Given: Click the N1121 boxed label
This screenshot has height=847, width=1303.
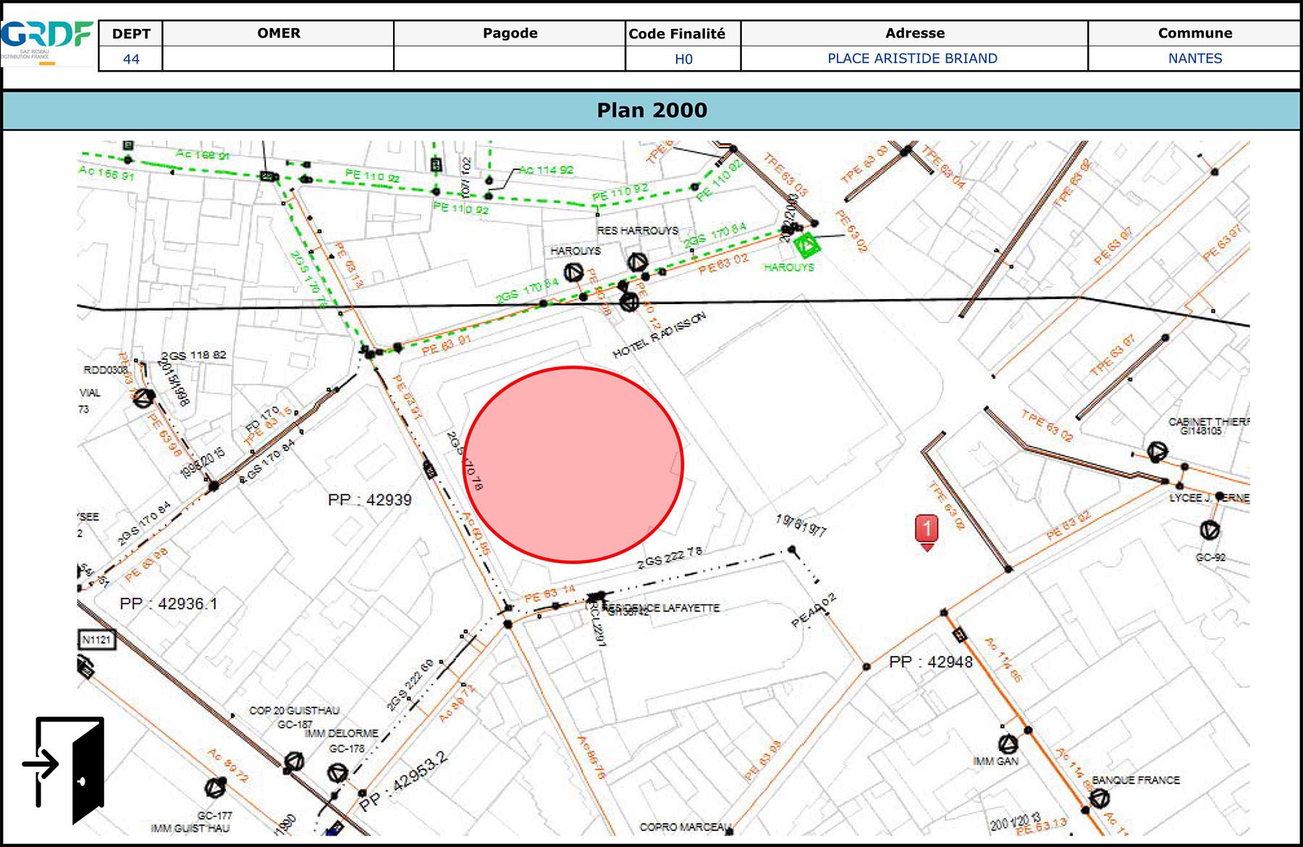Looking at the screenshot, I should pos(96,639).
